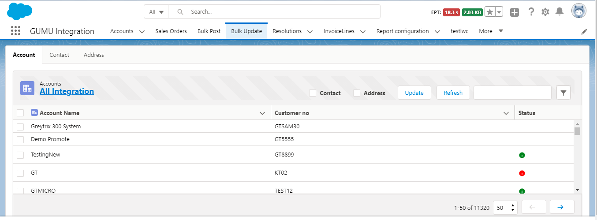The height and width of the screenshot is (220, 597).
Task: Open the All Integration list view link
Action: tap(67, 91)
